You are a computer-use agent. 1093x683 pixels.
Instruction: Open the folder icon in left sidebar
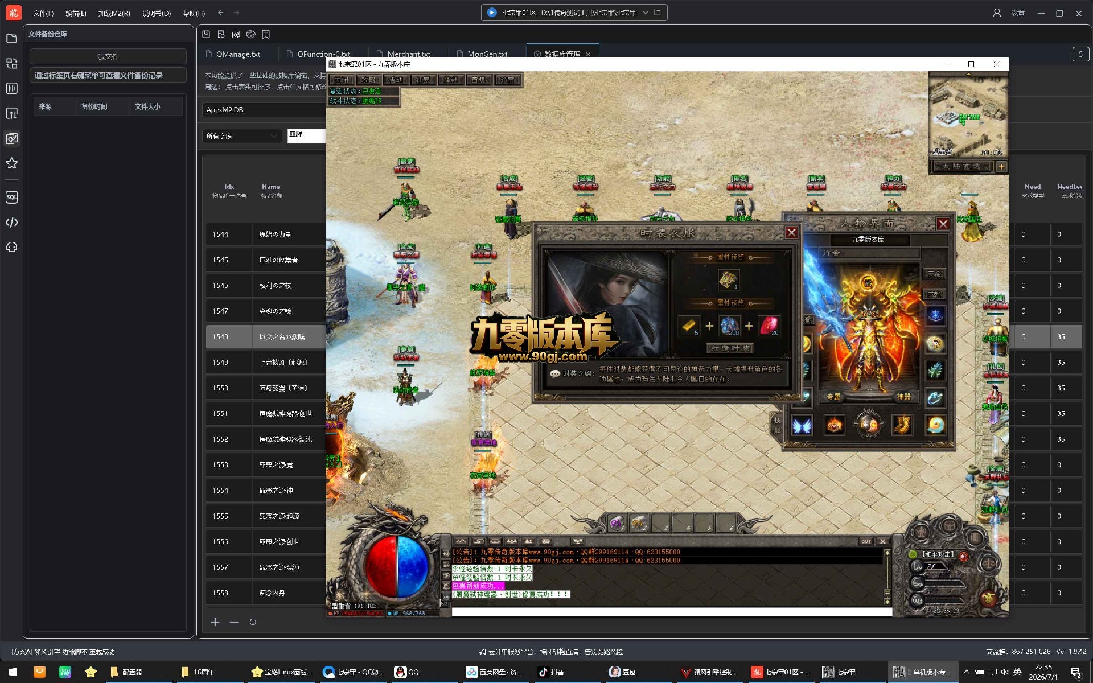click(x=11, y=38)
